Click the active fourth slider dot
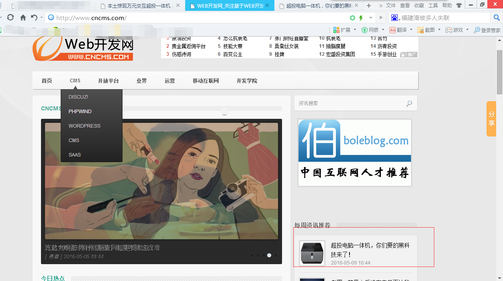Image resolution: width=503 pixels, height=281 pixels. pos(269,255)
